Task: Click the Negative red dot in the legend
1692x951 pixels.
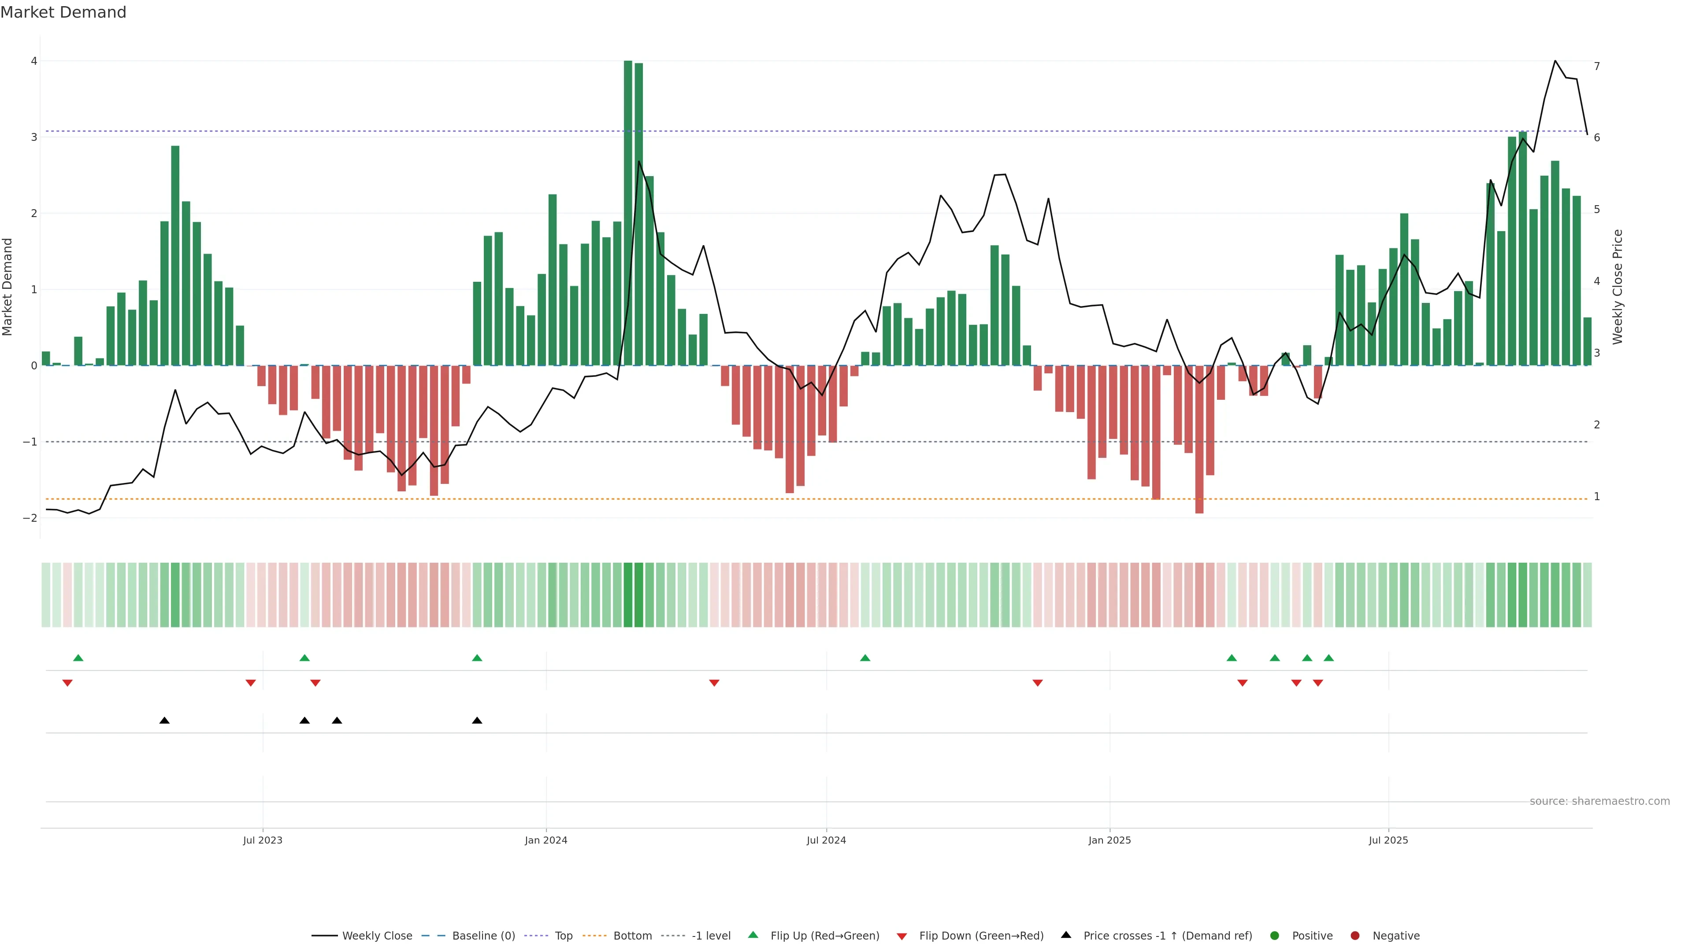Action: click(x=1355, y=935)
